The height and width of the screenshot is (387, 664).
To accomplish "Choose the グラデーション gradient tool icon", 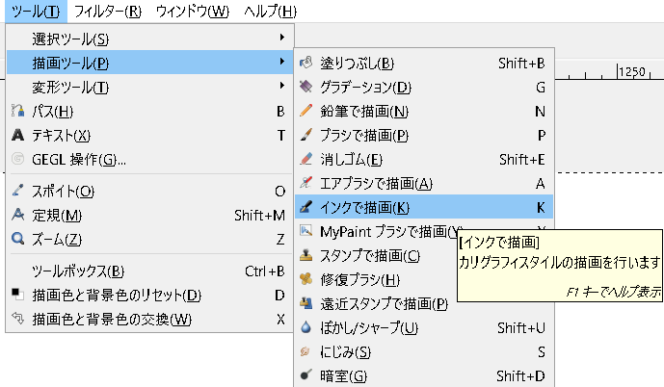I will point(305,88).
